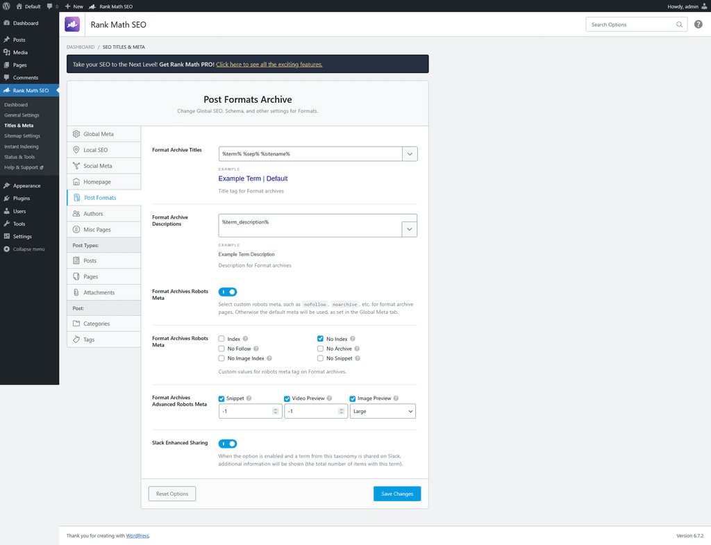Click the Homepage house icon

click(x=76, y=182)
